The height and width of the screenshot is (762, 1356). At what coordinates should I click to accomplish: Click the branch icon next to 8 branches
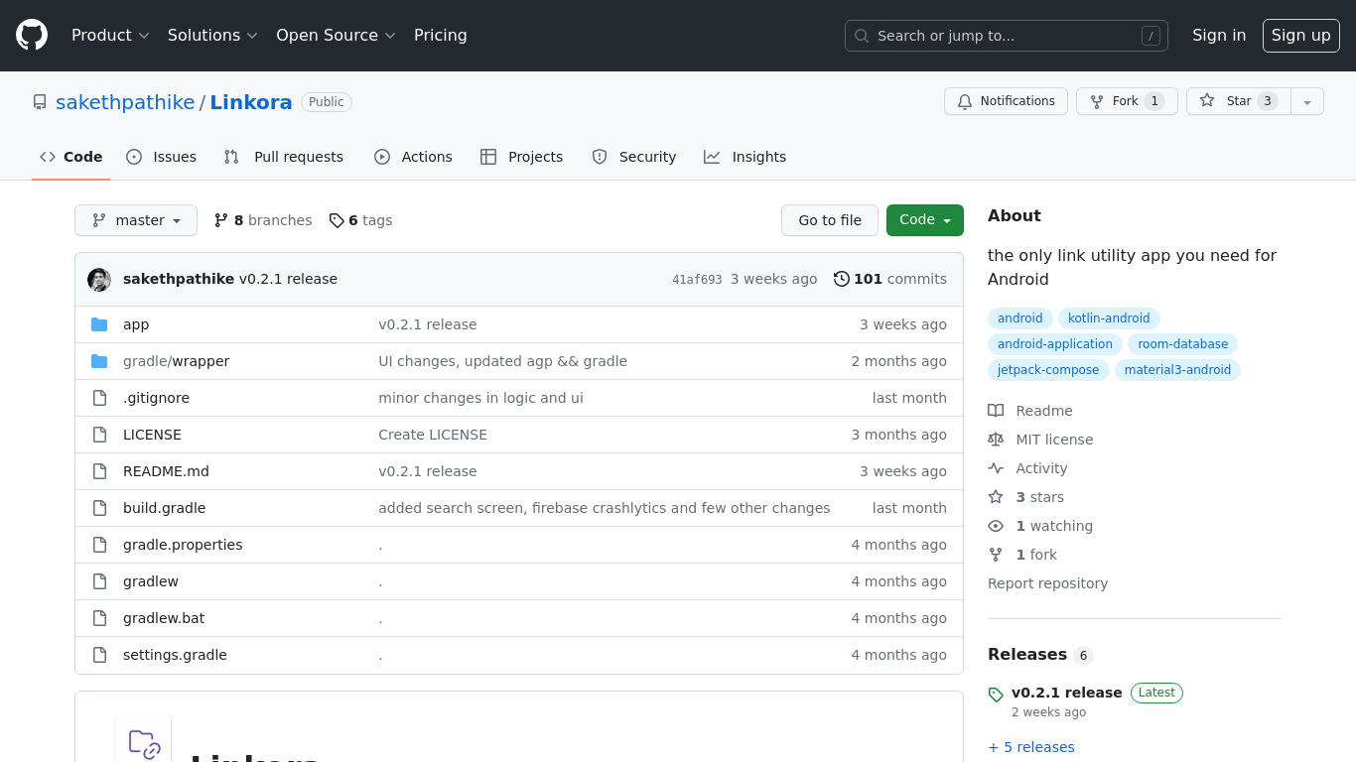221,220
